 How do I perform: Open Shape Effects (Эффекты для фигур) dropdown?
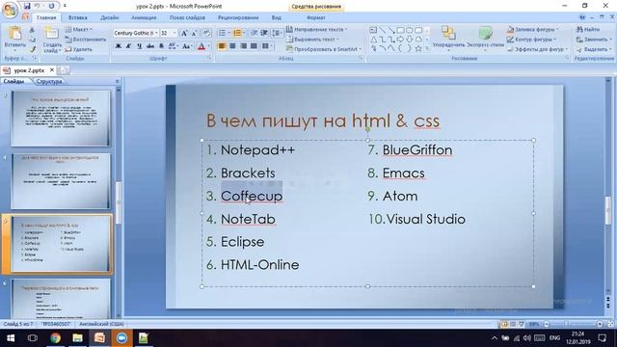click(537, 49)
